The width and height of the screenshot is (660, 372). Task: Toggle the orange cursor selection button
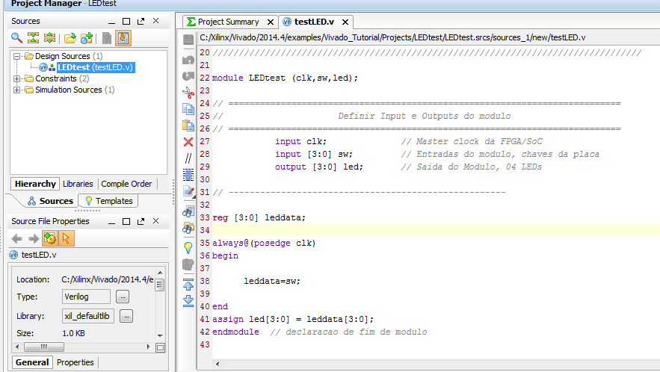click(66, 238)
